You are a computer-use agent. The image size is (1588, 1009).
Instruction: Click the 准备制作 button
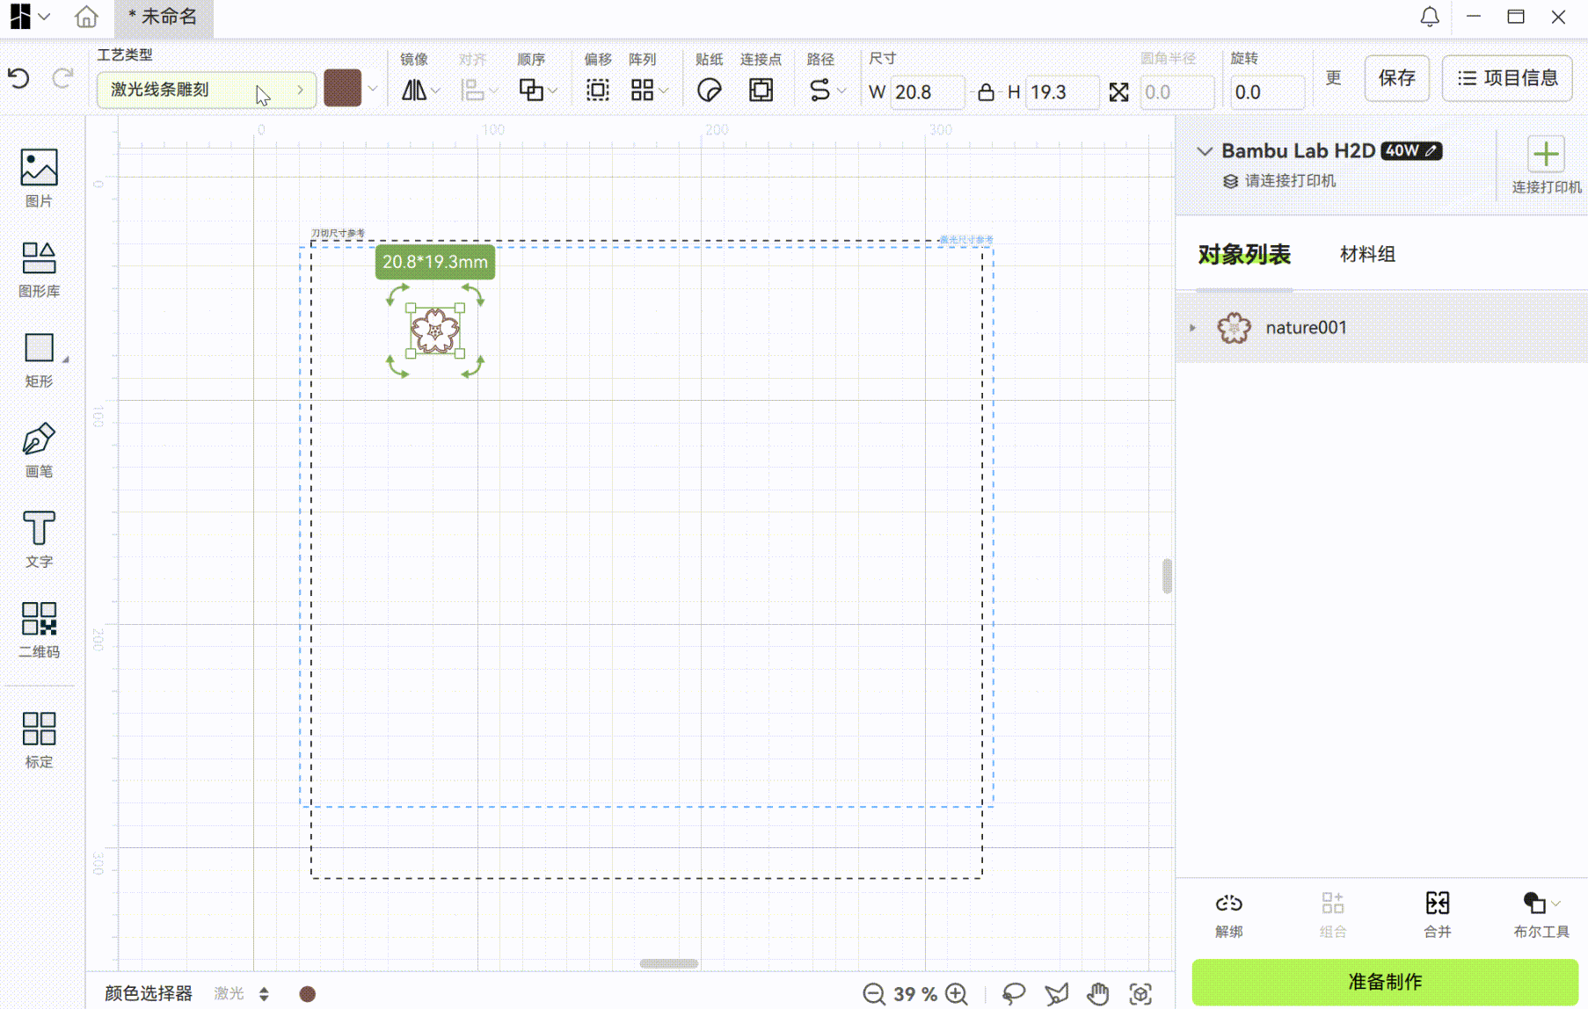1384,982
